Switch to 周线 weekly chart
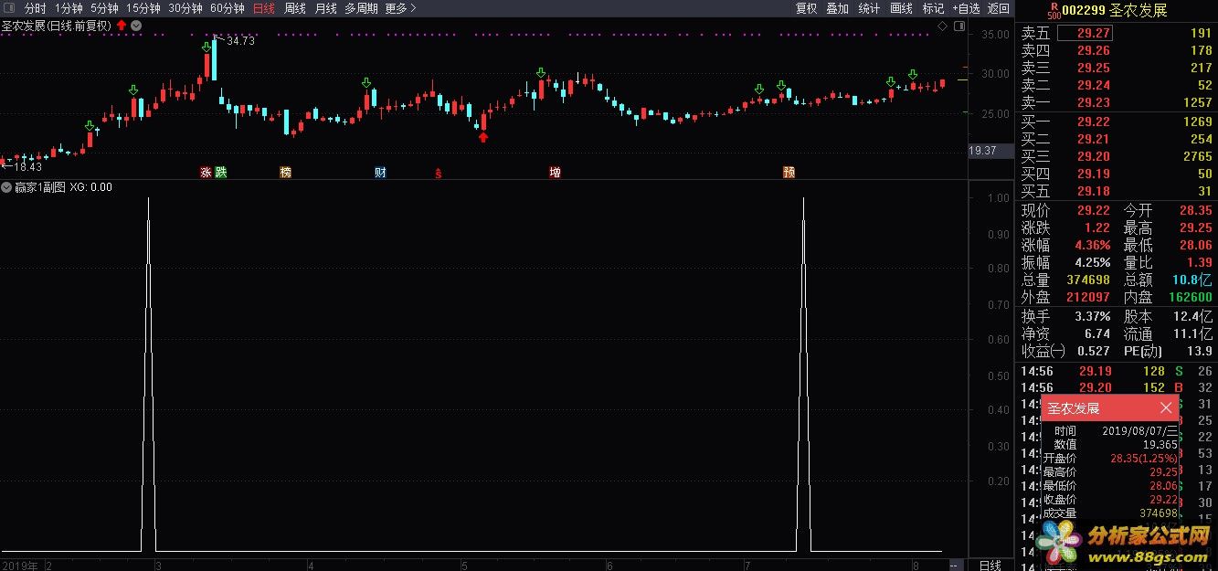This screenshot has height=571, width=1218. click(295, 8)
